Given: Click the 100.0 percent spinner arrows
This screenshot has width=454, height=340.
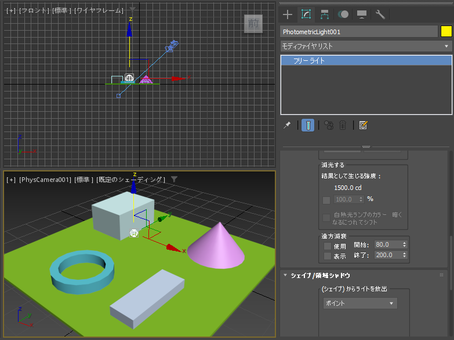Looking at the screenshot, I should [361, 199].
